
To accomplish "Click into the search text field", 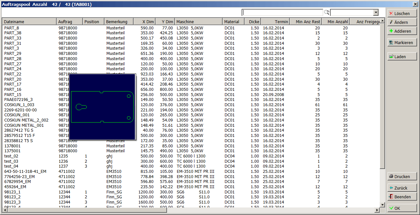I will point(282,12).
